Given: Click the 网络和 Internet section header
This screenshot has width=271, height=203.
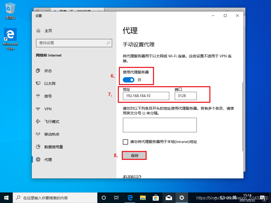Looking at the screenshot, I should 49,56.
